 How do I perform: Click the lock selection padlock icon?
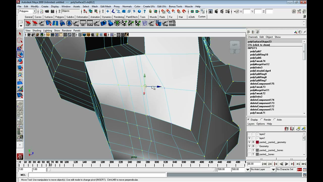[150, 11]
